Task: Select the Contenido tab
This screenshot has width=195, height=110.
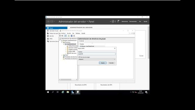Action: tap(82, 41)
